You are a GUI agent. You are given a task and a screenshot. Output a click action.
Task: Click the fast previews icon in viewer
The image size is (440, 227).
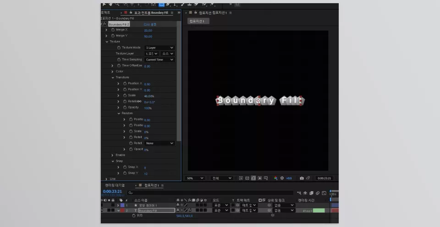[241, 178]
